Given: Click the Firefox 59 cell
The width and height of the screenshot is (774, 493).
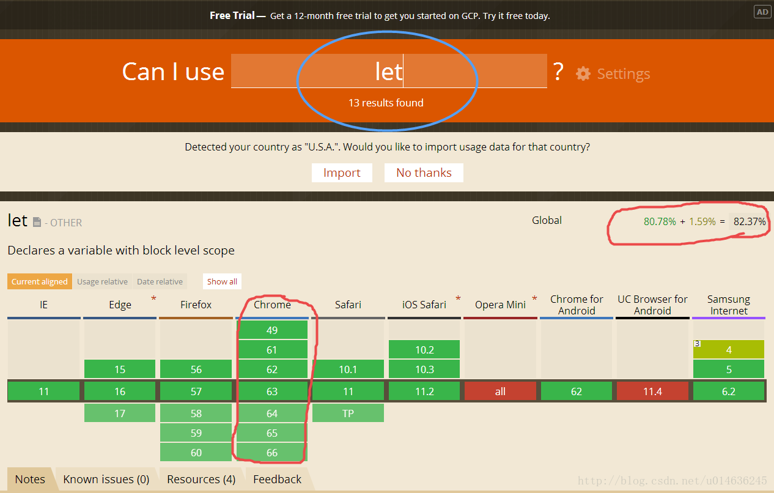Looking at the screenshot, I should [196, 433].
